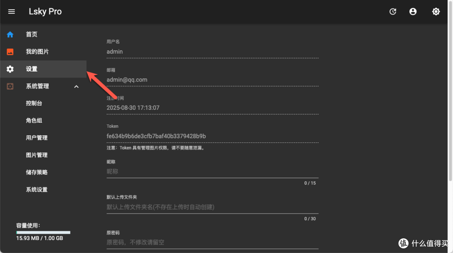Focus the 默认上传文件夹 input field
The height and width of the screenshot is (253, 453).
click(x=212, y=207)
